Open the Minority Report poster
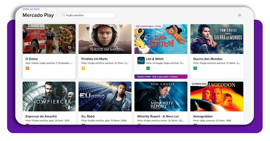270x141 pixels. [x=161, y=97]
